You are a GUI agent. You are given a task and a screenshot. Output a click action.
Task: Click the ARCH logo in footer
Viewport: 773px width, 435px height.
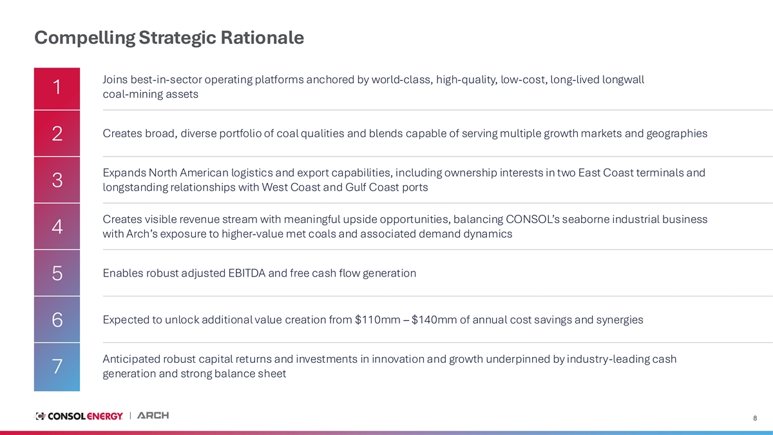[x=153, y=416]
